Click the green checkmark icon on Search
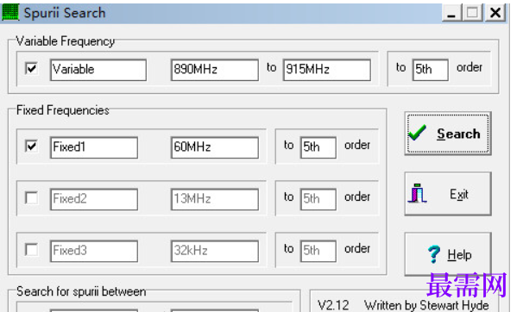Image resolution: width=523 pixels, height=312 pixels. [x=417, y=133]
